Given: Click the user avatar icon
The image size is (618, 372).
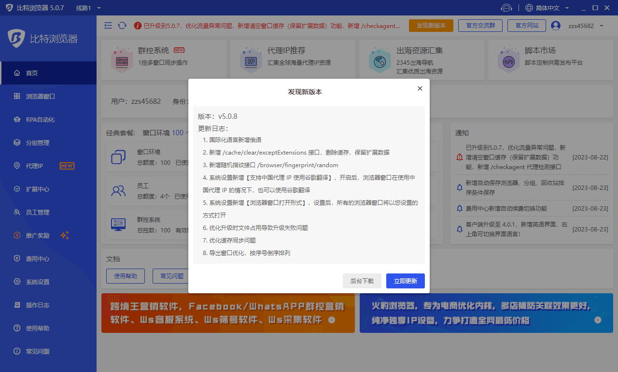Looking at the screenshot, I should click(556, 26).
